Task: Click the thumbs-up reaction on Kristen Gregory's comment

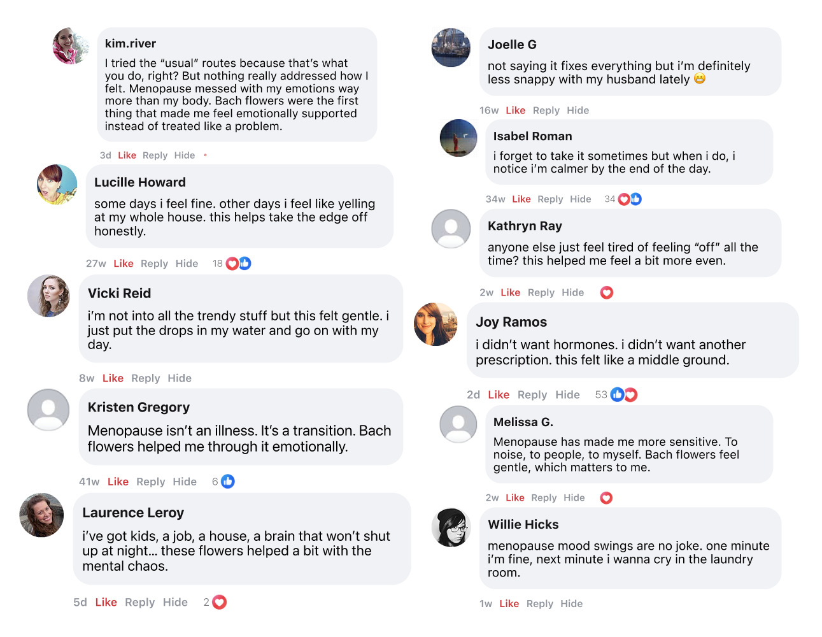Action: tap(227, 482)
